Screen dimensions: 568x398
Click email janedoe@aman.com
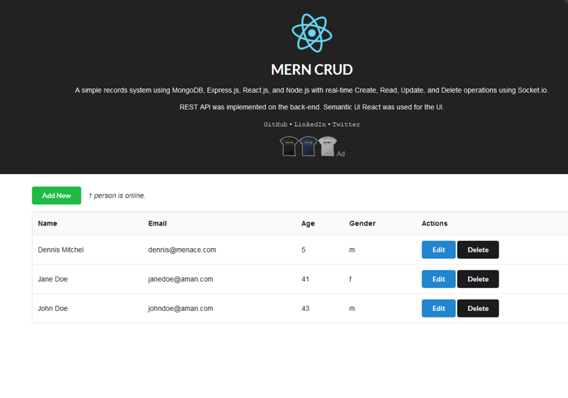coord(181,279)
